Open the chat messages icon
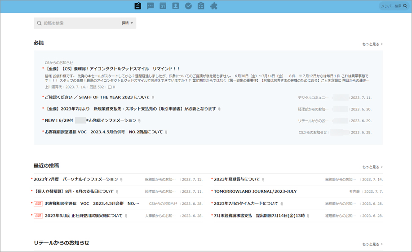This screenshot has width=412, height=252. coord(151,6)
